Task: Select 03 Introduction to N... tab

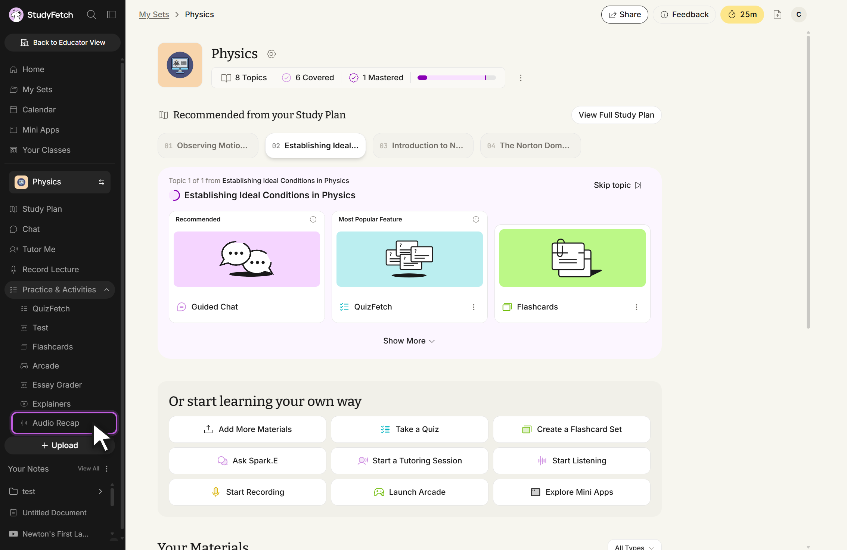Action: (423, 146)
